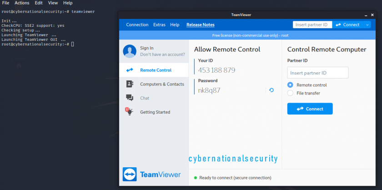Open the terminal View menu
Screen dimensions: 382x190
click(x=53, y=3)
